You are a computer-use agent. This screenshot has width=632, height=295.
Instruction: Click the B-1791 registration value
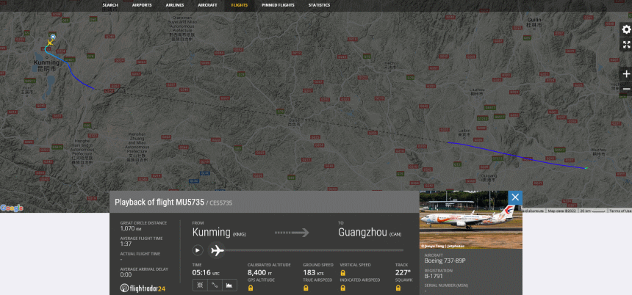click(434, 276)
